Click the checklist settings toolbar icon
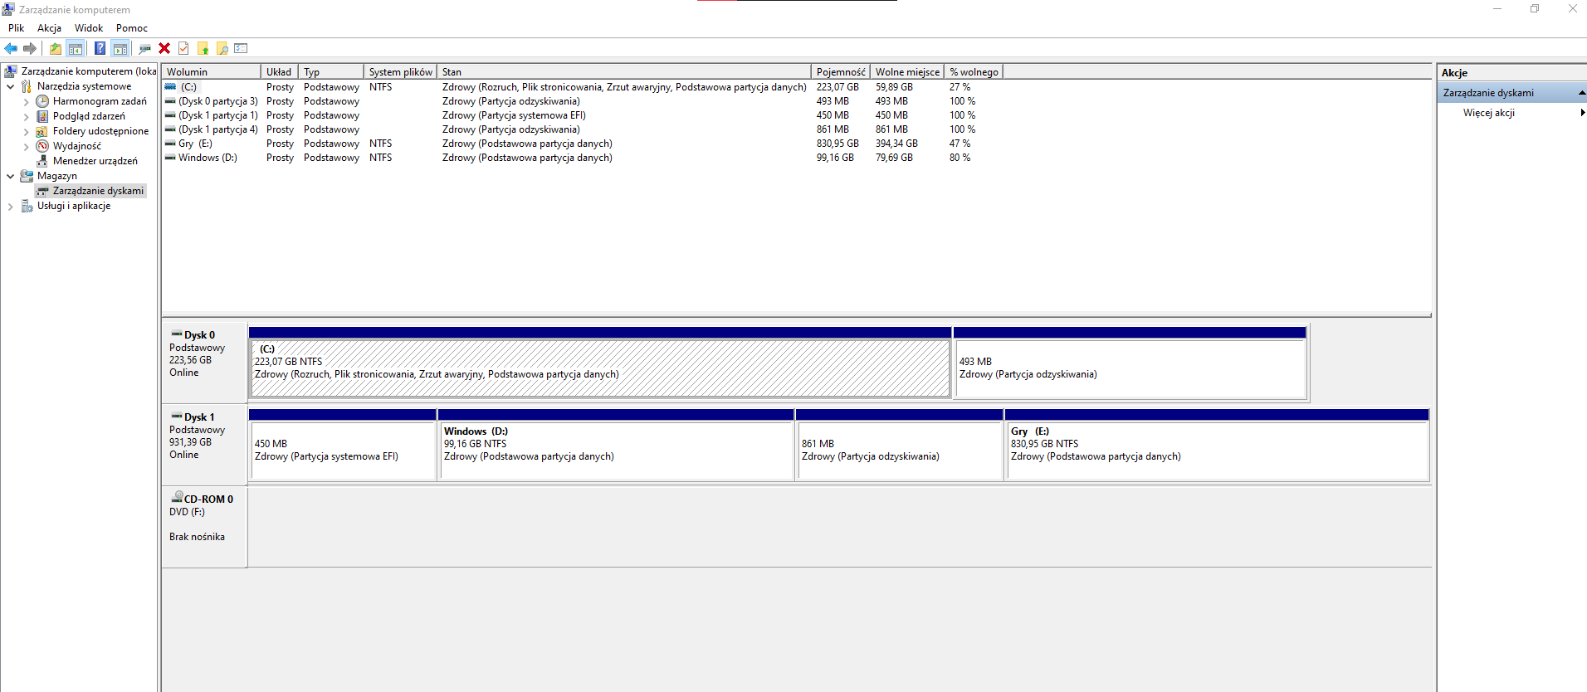Screen dimensions: 1587x692 pyautogui.click(x=242, y=48)
